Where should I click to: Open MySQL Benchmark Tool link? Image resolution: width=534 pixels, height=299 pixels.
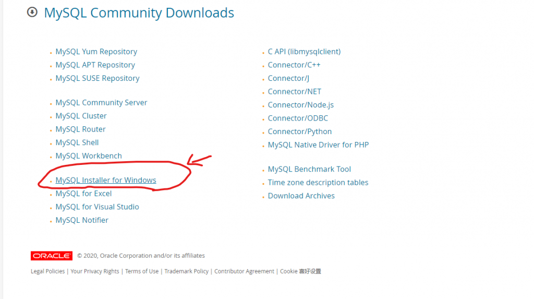(309, 169)
